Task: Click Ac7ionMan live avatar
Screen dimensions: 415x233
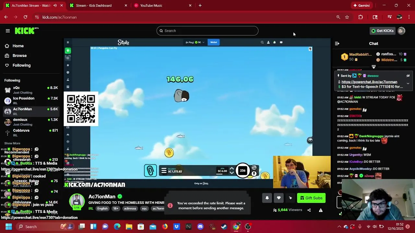Action: [77, 201]
